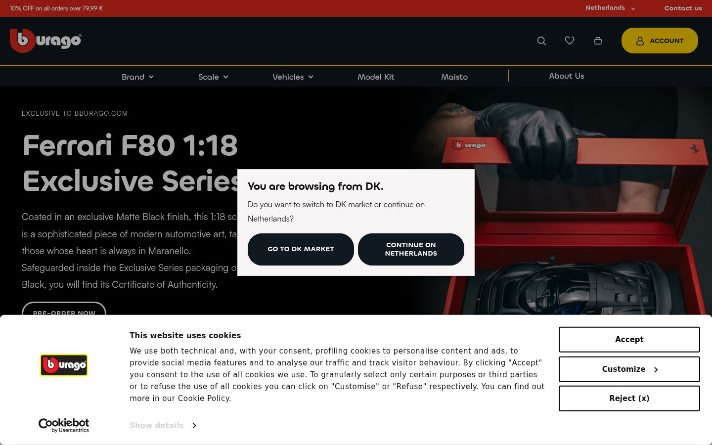Choose Continue on Netherlands
This screenshot has height=445, width=712.
[x=411, y=249]
